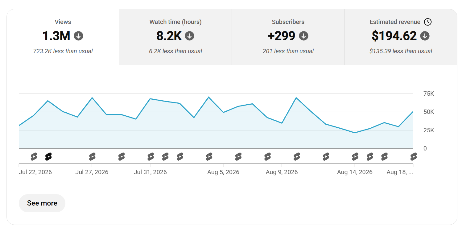Viewport: 462px width, 232px height.
Task: Click the 75K axis label
Action: tap(429, 94)
